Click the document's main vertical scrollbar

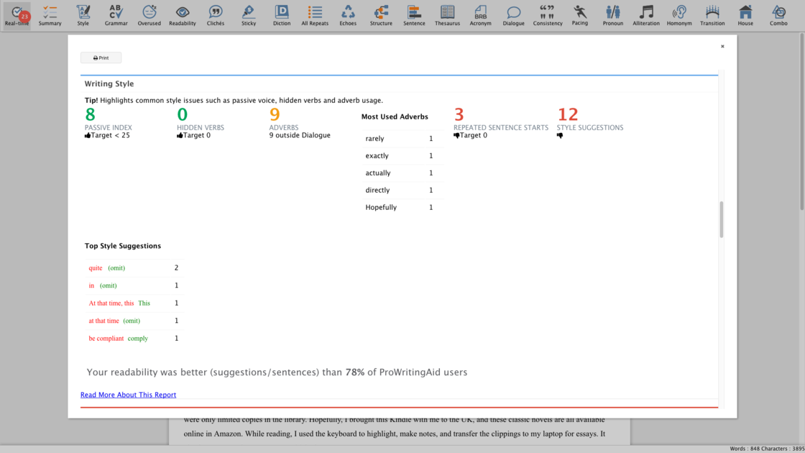tap(801, 122)
